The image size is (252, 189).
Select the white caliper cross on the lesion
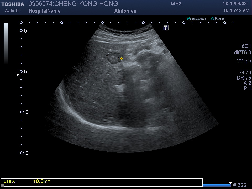click(x=107, y=56)
